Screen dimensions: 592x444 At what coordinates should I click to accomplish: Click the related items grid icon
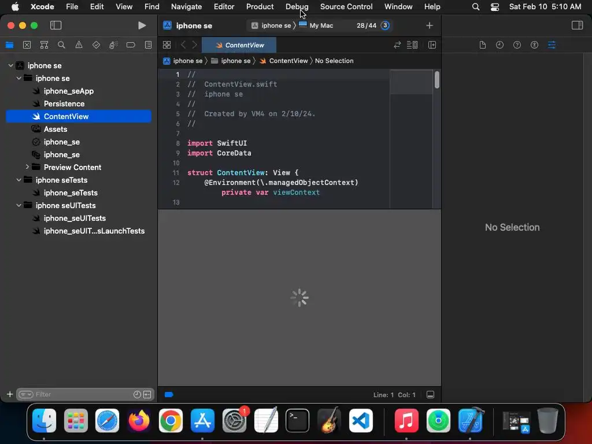(166, 45)
